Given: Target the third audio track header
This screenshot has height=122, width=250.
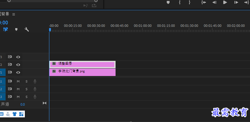Looking at the screenshot, I should click(x=3, y=97).
